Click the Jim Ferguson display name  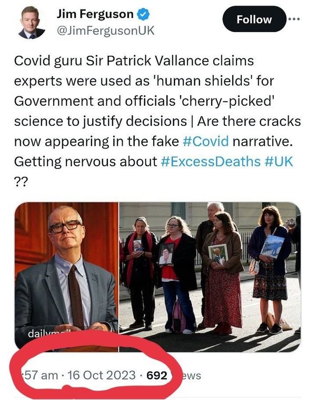point(95,14)
